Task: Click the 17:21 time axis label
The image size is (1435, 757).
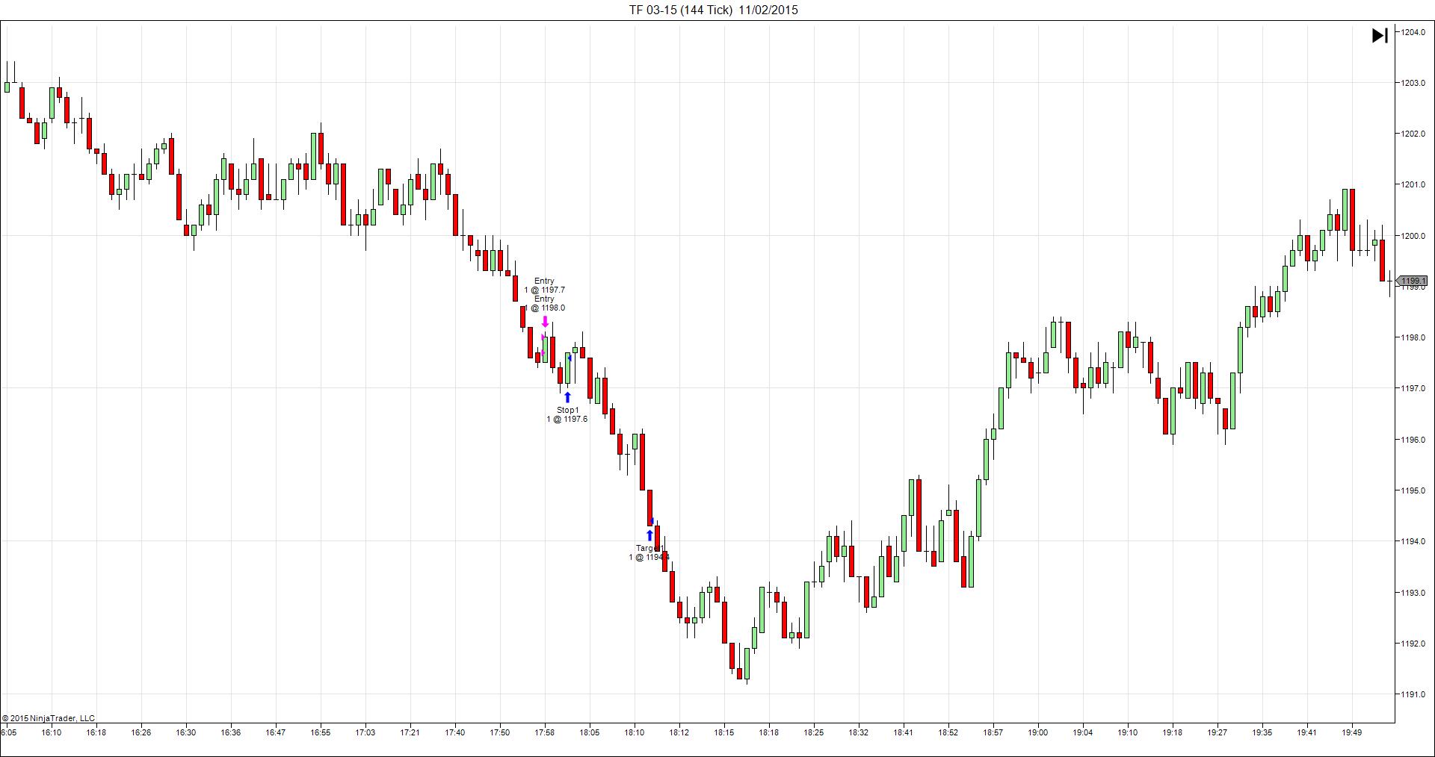Action: (x=410, y=732)
